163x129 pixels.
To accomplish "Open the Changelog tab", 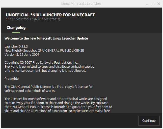I will pos(16,28).
